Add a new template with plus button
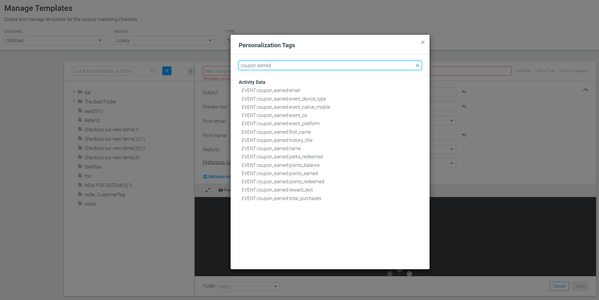The height and width of the screenshot is (300, 599). 167,71
